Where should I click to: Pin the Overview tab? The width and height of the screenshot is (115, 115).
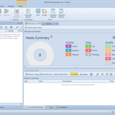click(37, 24)
